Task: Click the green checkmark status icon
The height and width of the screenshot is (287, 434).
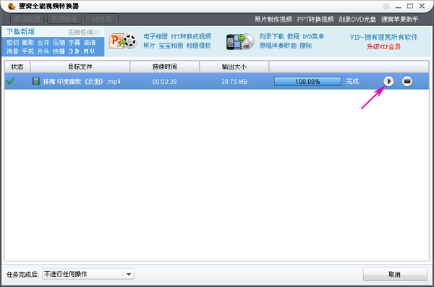Action: point(10,82)
